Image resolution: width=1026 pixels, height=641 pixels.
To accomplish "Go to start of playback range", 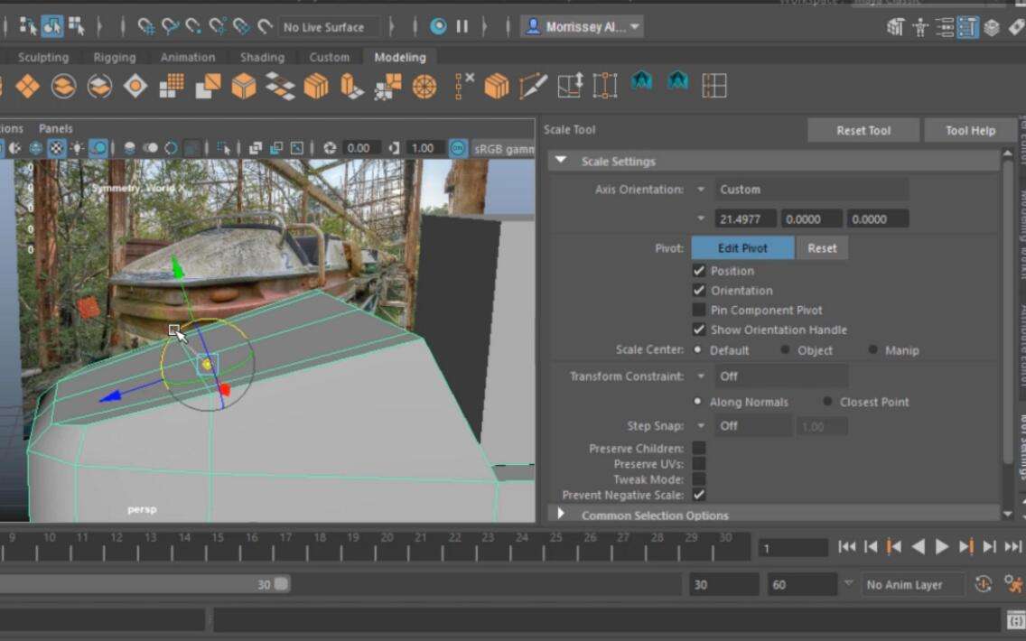I will tap(846, 547).
